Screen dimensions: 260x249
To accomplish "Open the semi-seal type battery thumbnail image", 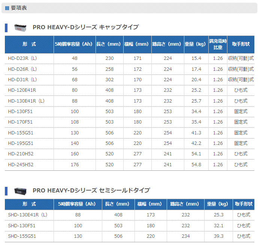I will click(20, 191).
